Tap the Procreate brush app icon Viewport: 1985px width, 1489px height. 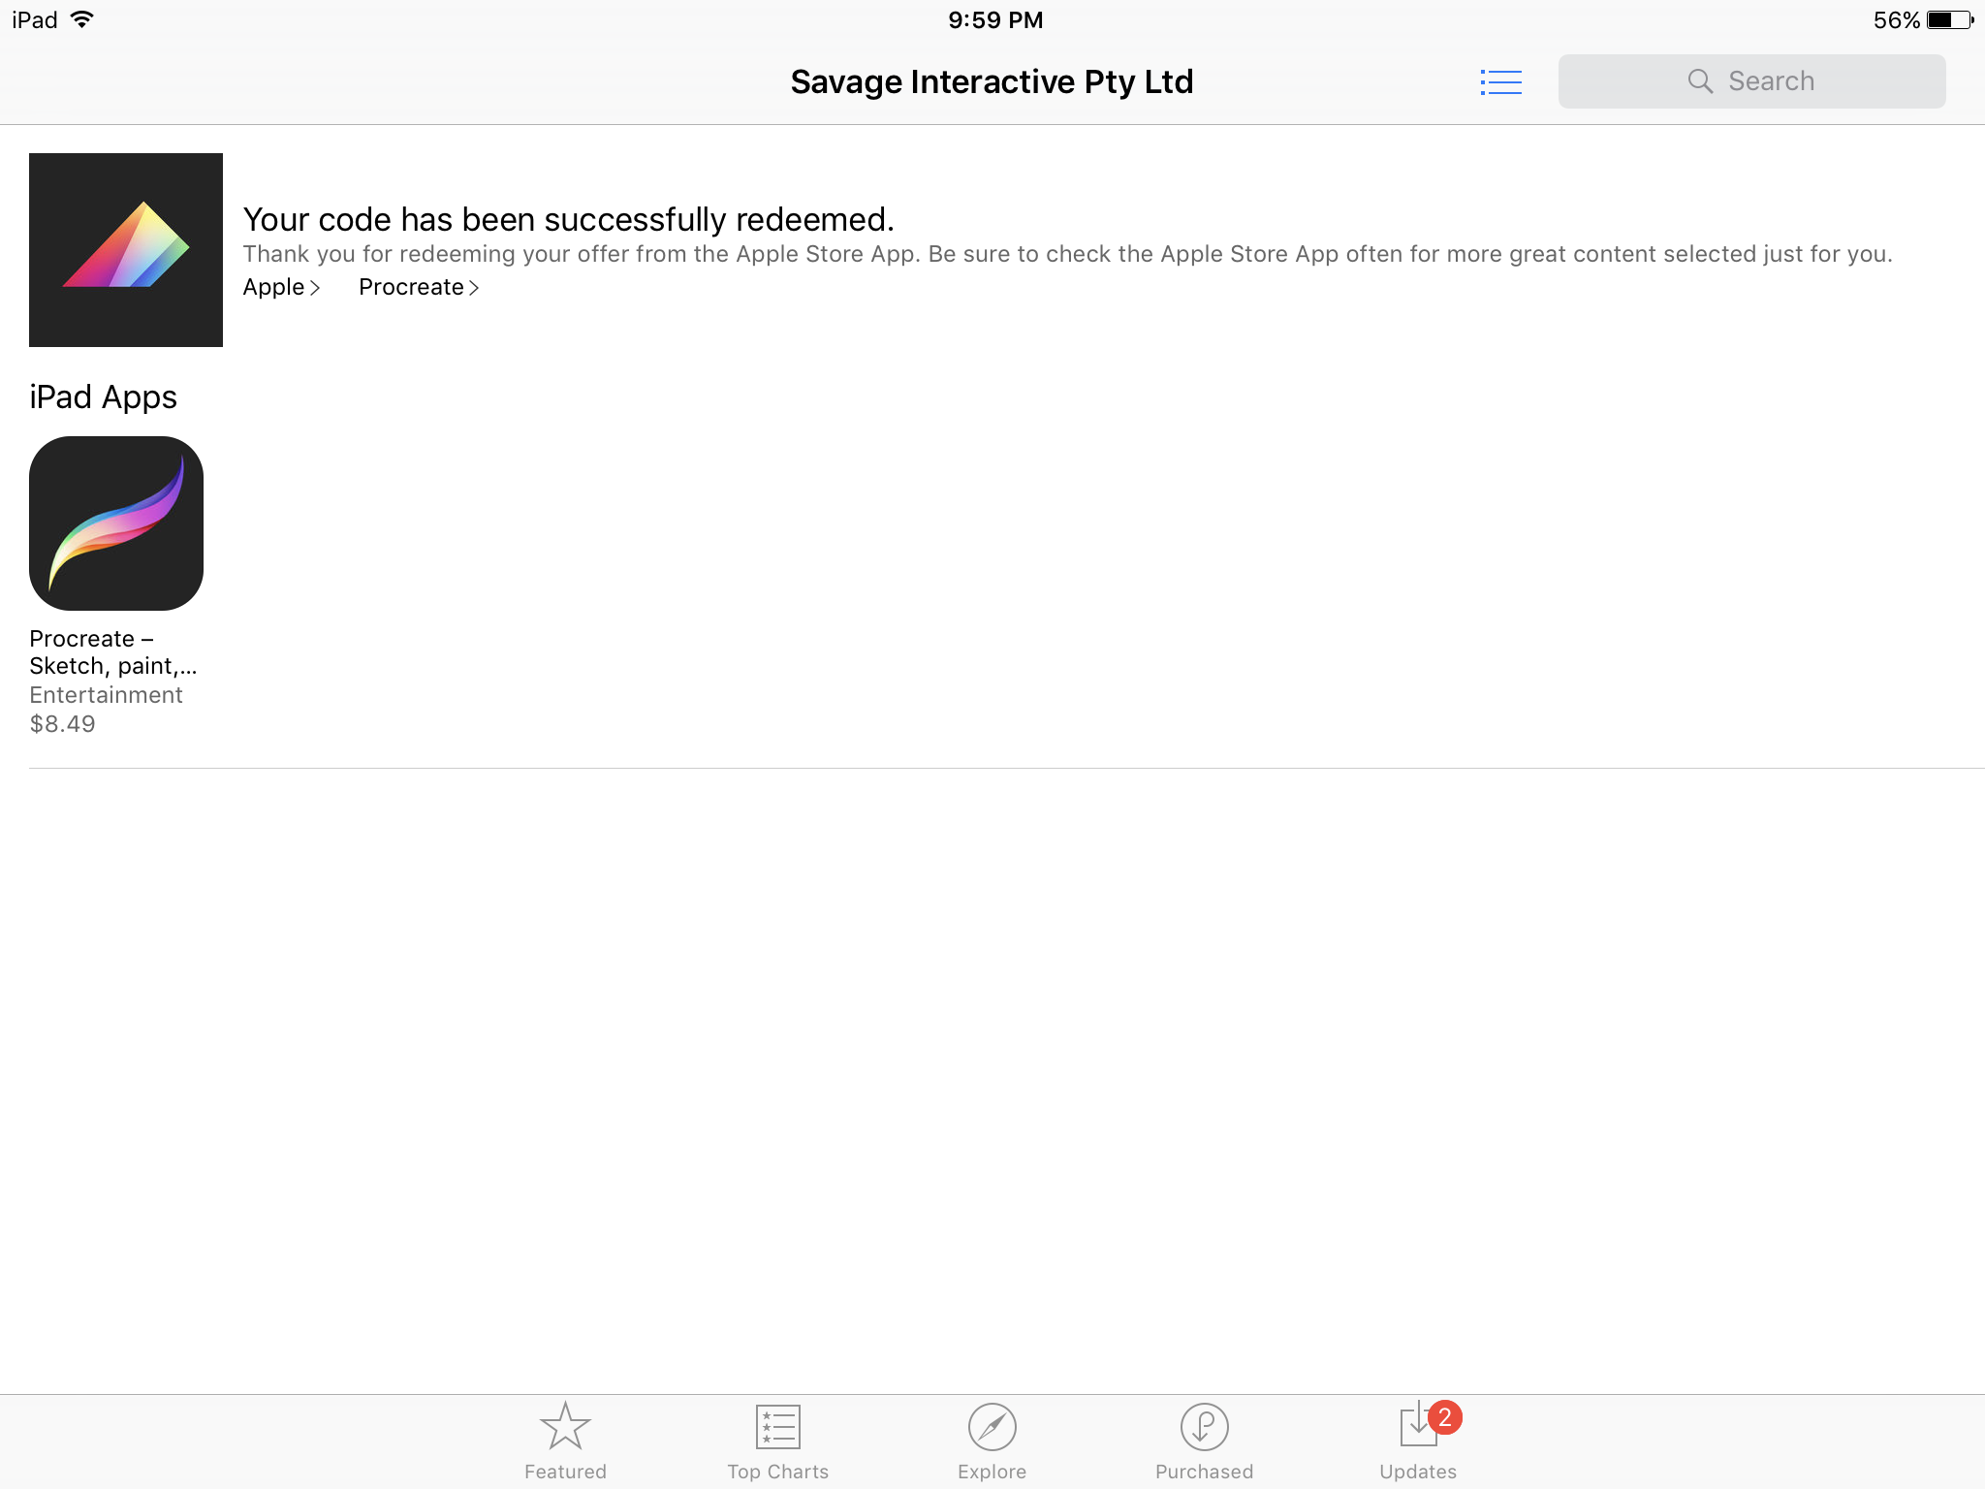tap(116, 523)
